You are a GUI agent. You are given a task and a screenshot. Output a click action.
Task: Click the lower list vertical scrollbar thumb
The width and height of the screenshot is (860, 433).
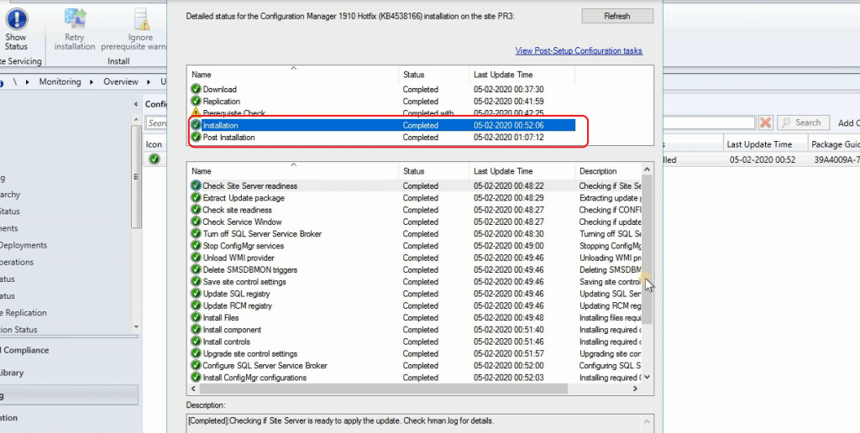[647, 249]
